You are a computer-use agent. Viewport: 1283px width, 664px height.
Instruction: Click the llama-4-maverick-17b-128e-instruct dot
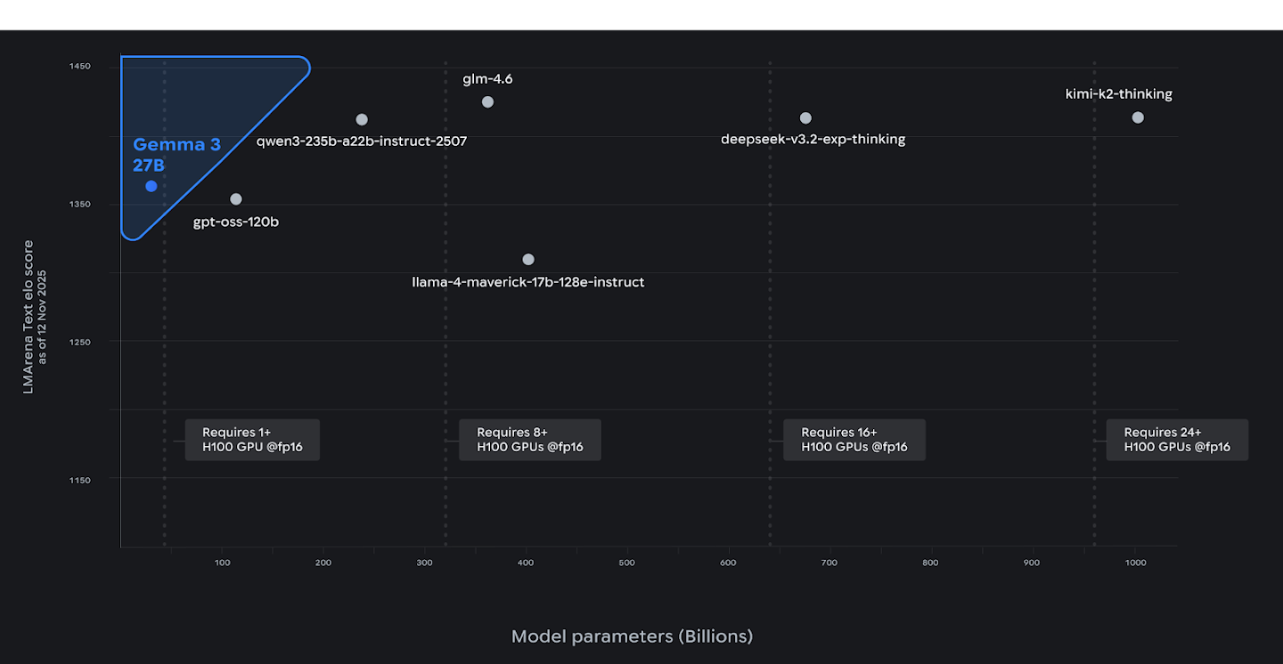[x=528, y=259]
